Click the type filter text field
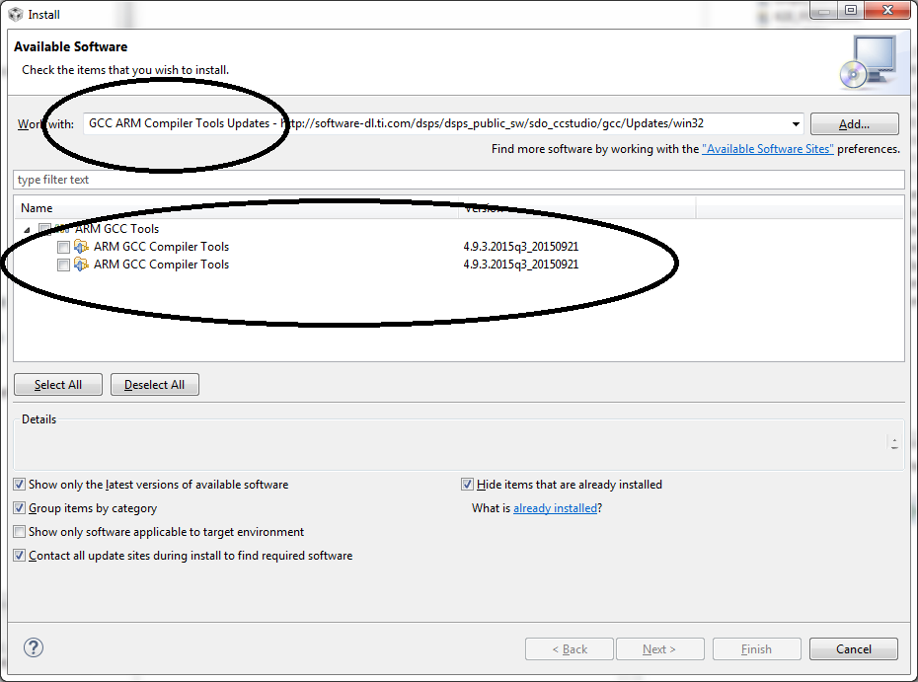Viewport: 918px width, 682px height. click(459, 180)
